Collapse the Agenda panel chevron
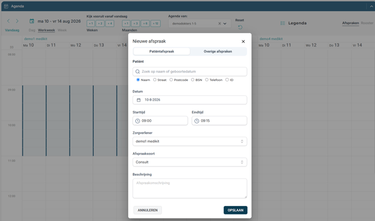The width and height of the screenshot is (375, 221). click(x=371, y=6)
